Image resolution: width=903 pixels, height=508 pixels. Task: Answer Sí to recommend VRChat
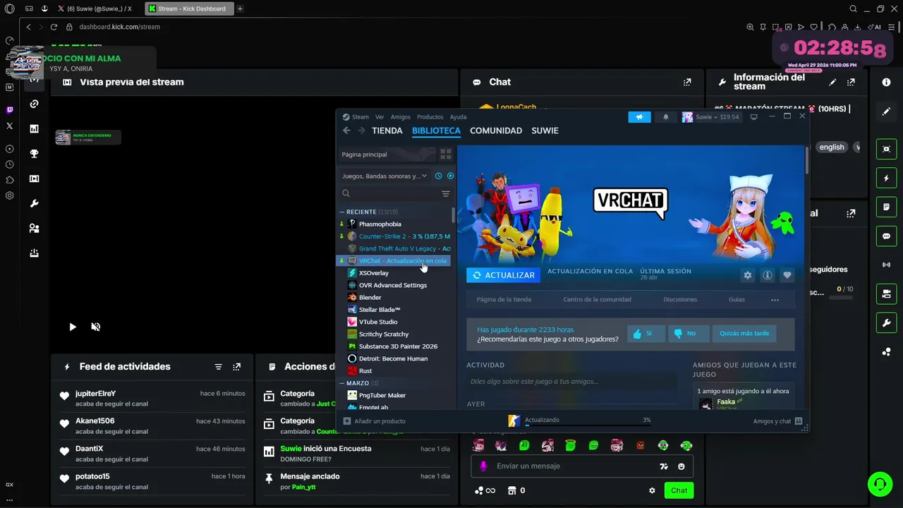[x=646, y=334]
